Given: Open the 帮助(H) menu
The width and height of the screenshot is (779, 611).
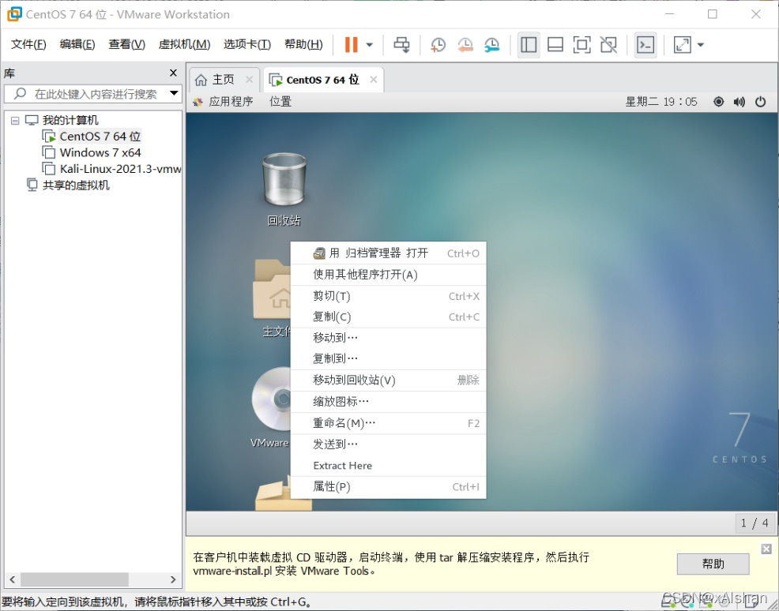Looking at the screenshot, I should pyautogui.click(x=303, y=44).
